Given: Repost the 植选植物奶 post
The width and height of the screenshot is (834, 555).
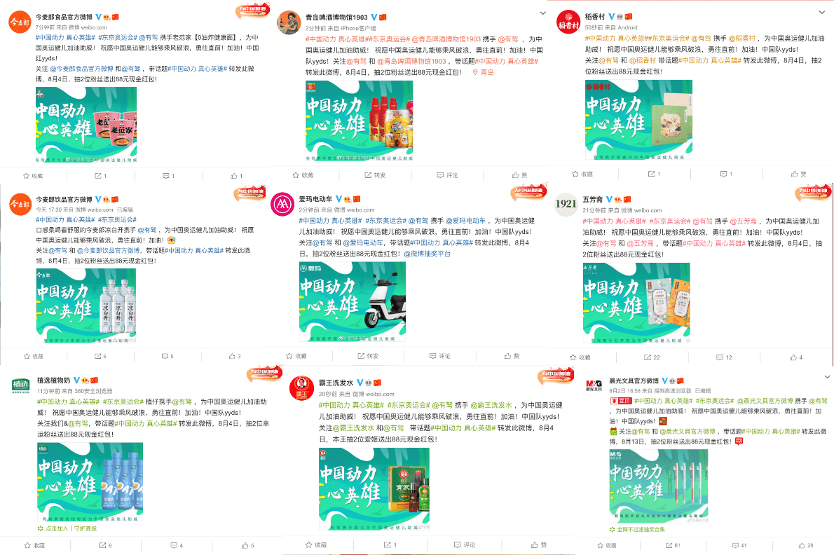Looking at the screenshot, I should pos(105,545).
